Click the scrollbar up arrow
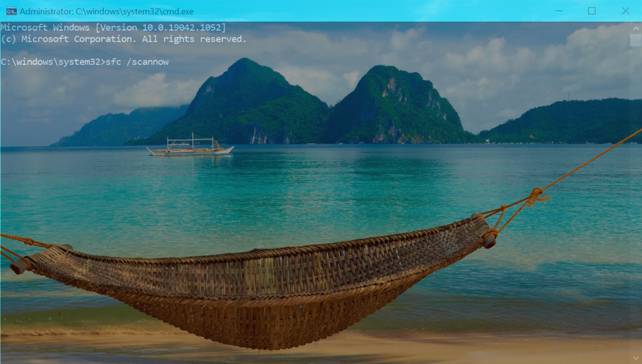Viewport: 642px width, 364px height. pyautogui.click(x=635, y=28)
